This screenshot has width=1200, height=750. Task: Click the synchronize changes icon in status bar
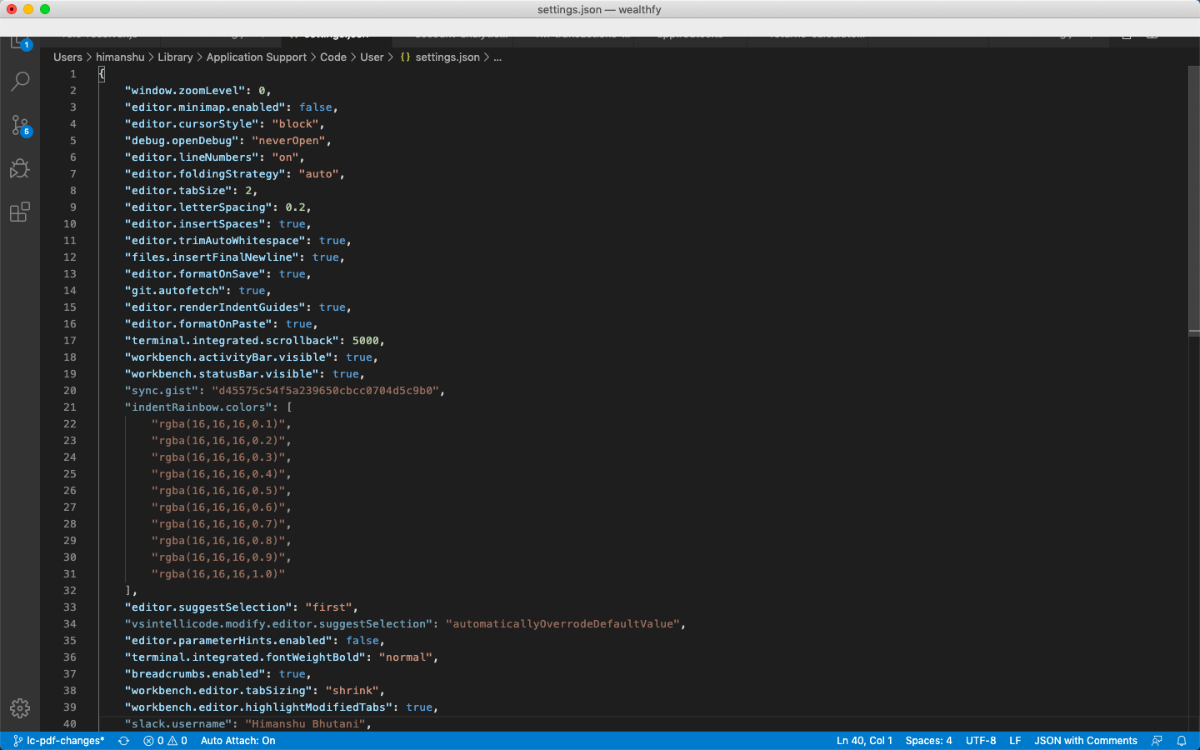122,740
